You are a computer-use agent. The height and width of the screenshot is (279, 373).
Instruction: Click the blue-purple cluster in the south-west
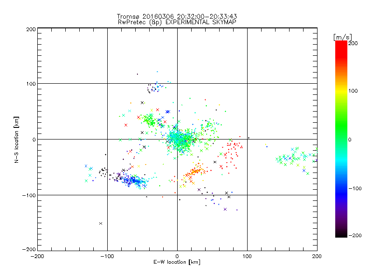pos(133,180)
